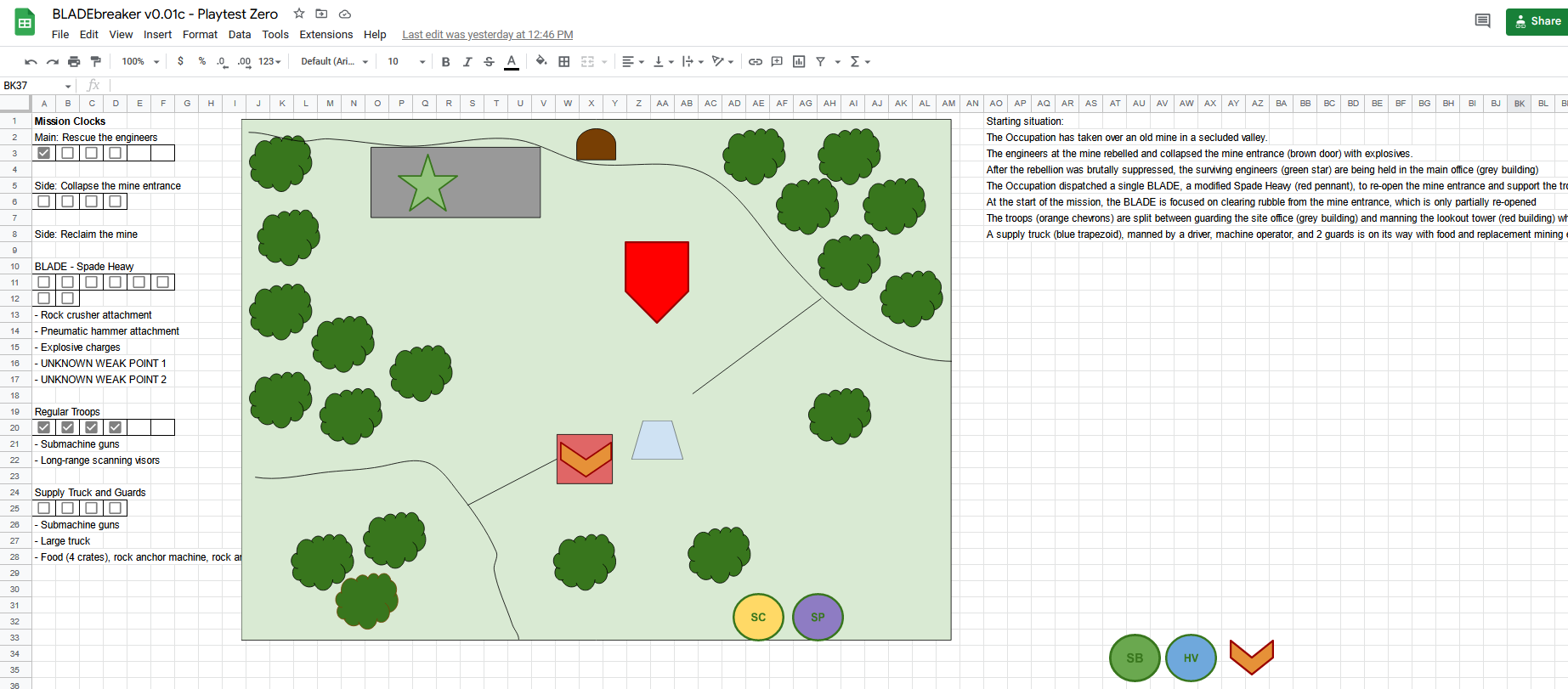Format as currency
Viewport: 1568px width, 689px height.
click(x=180, y=61)
